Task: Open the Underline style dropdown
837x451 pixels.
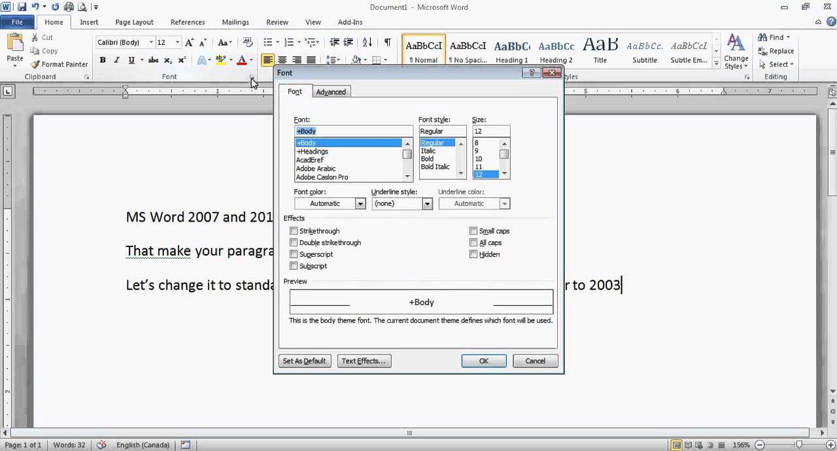Action: pyautogui.click(x=427, y=204)
